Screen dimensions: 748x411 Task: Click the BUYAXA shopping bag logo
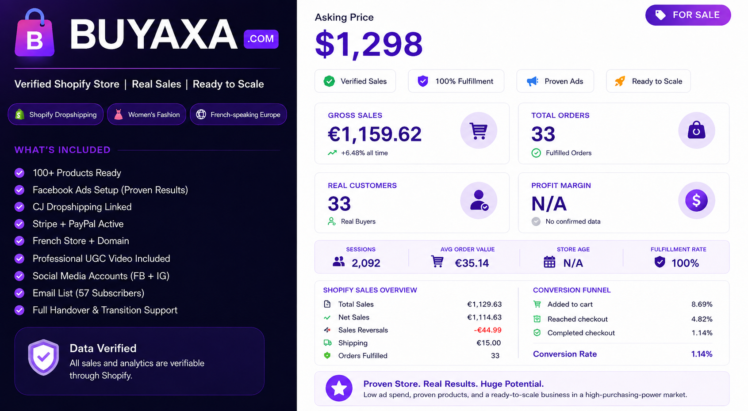click(x=35, y=33)
